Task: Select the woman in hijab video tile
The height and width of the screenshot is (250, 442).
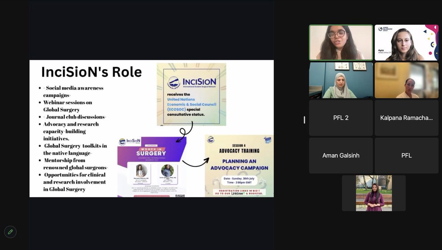Action: pyautogui.click(x=341, y=80)
